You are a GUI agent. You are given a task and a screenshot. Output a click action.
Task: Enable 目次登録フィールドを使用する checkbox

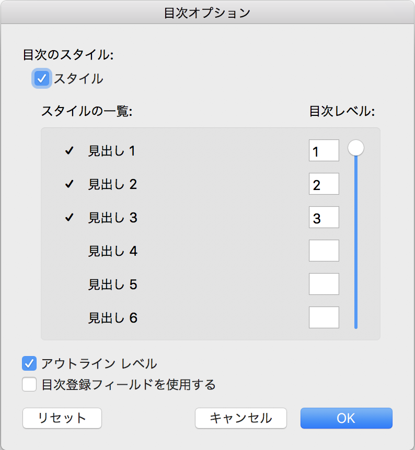point(30,385)
